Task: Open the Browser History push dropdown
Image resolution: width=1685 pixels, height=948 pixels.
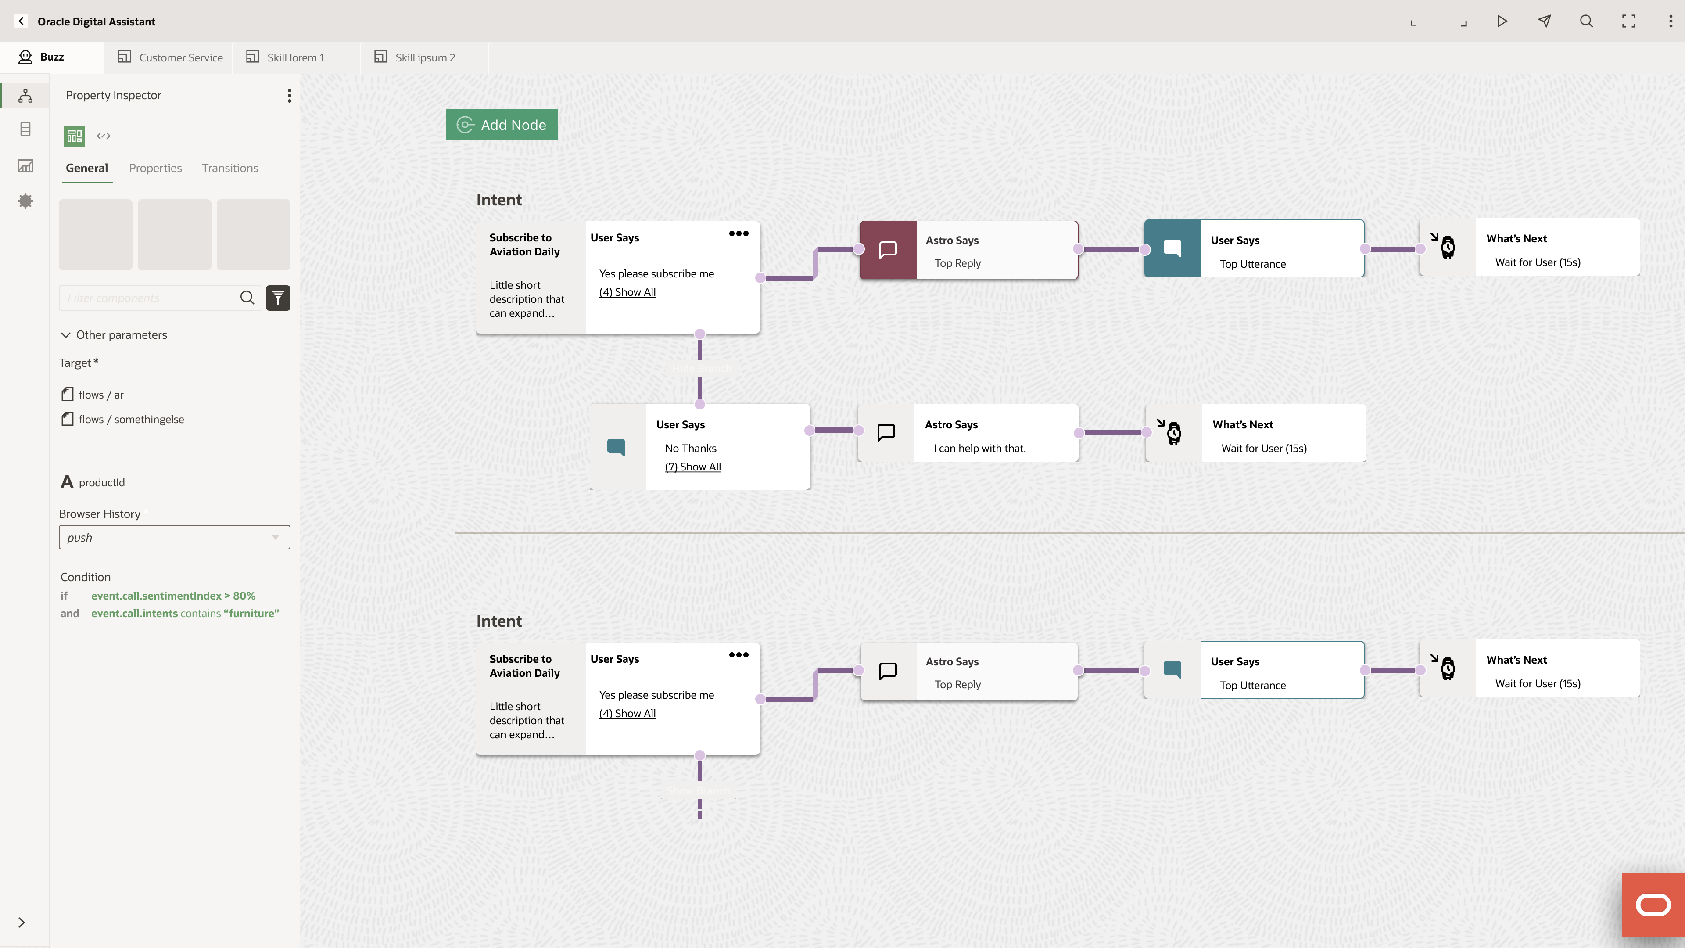Action: [x=175, y=537]
